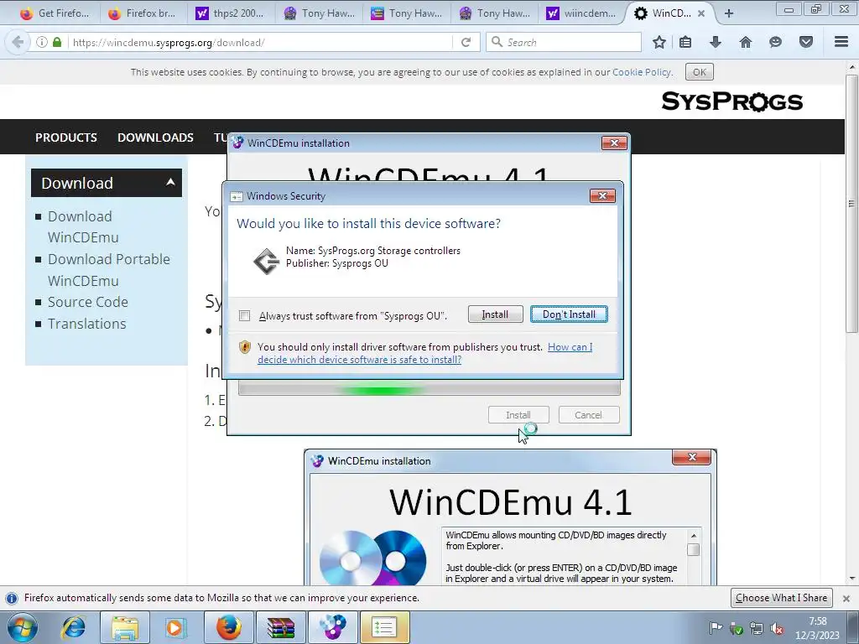This screenshot has width=859, height=644.
Task: Open the Firefox downloads arrow
Action: (x=715, y=42)
